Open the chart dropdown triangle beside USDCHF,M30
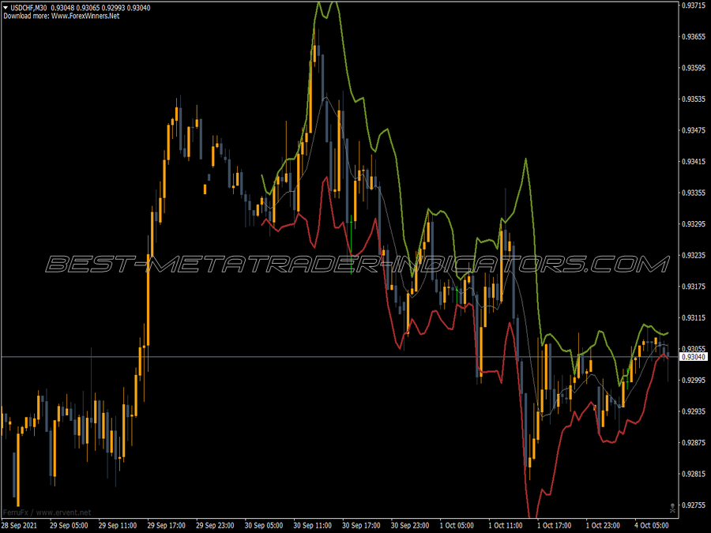The width and height of the screenshot is (711, 533). coord(6,8)
